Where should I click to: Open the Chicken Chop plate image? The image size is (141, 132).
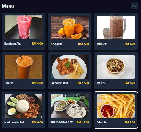pyautogui.click(x=70, y=67)
